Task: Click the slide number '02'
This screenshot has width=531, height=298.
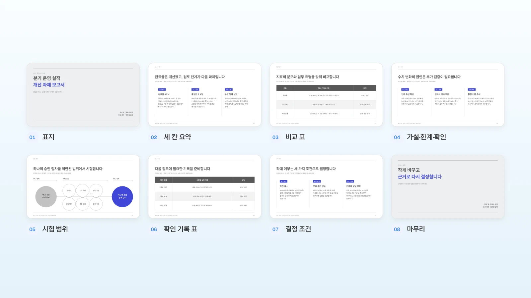Action: tap(154, 137)
